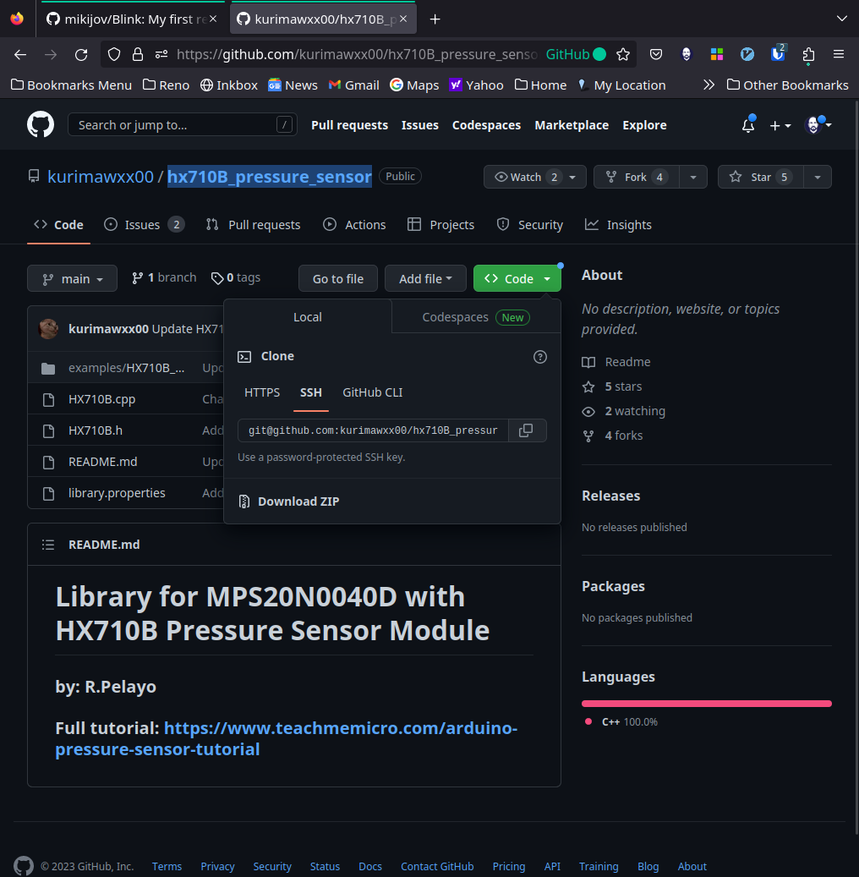Open kurimawxx00's avatar in the commit row
The image size is (859, 877).
(x=49, y=328)
